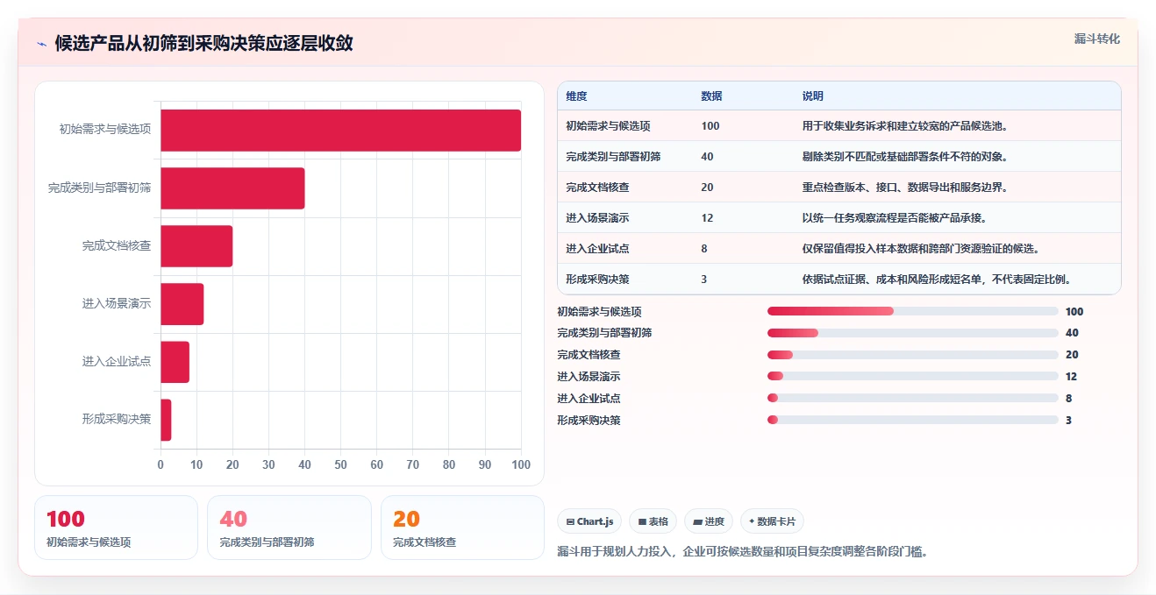Screen dimensions: 1156x595
Task: Click the 说明 column header
Action: click(813, 96)
